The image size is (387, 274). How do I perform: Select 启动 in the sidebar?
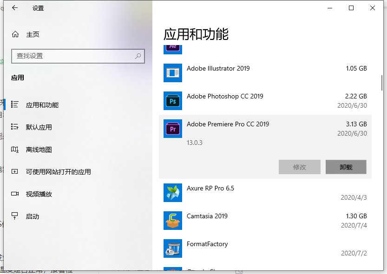click(33, 216)
